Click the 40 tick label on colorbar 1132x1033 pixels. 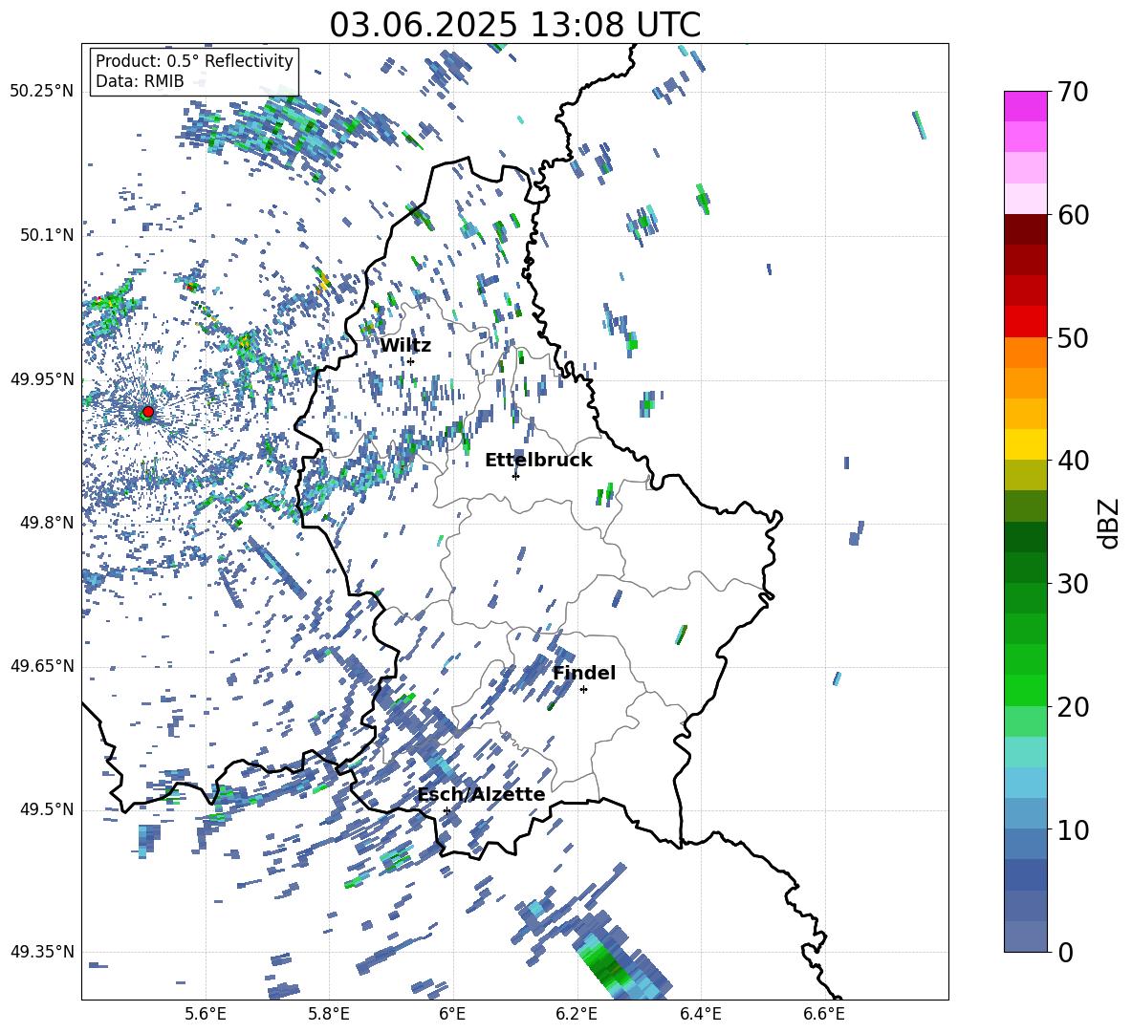pyautogui.click(x=1073, y=461)
